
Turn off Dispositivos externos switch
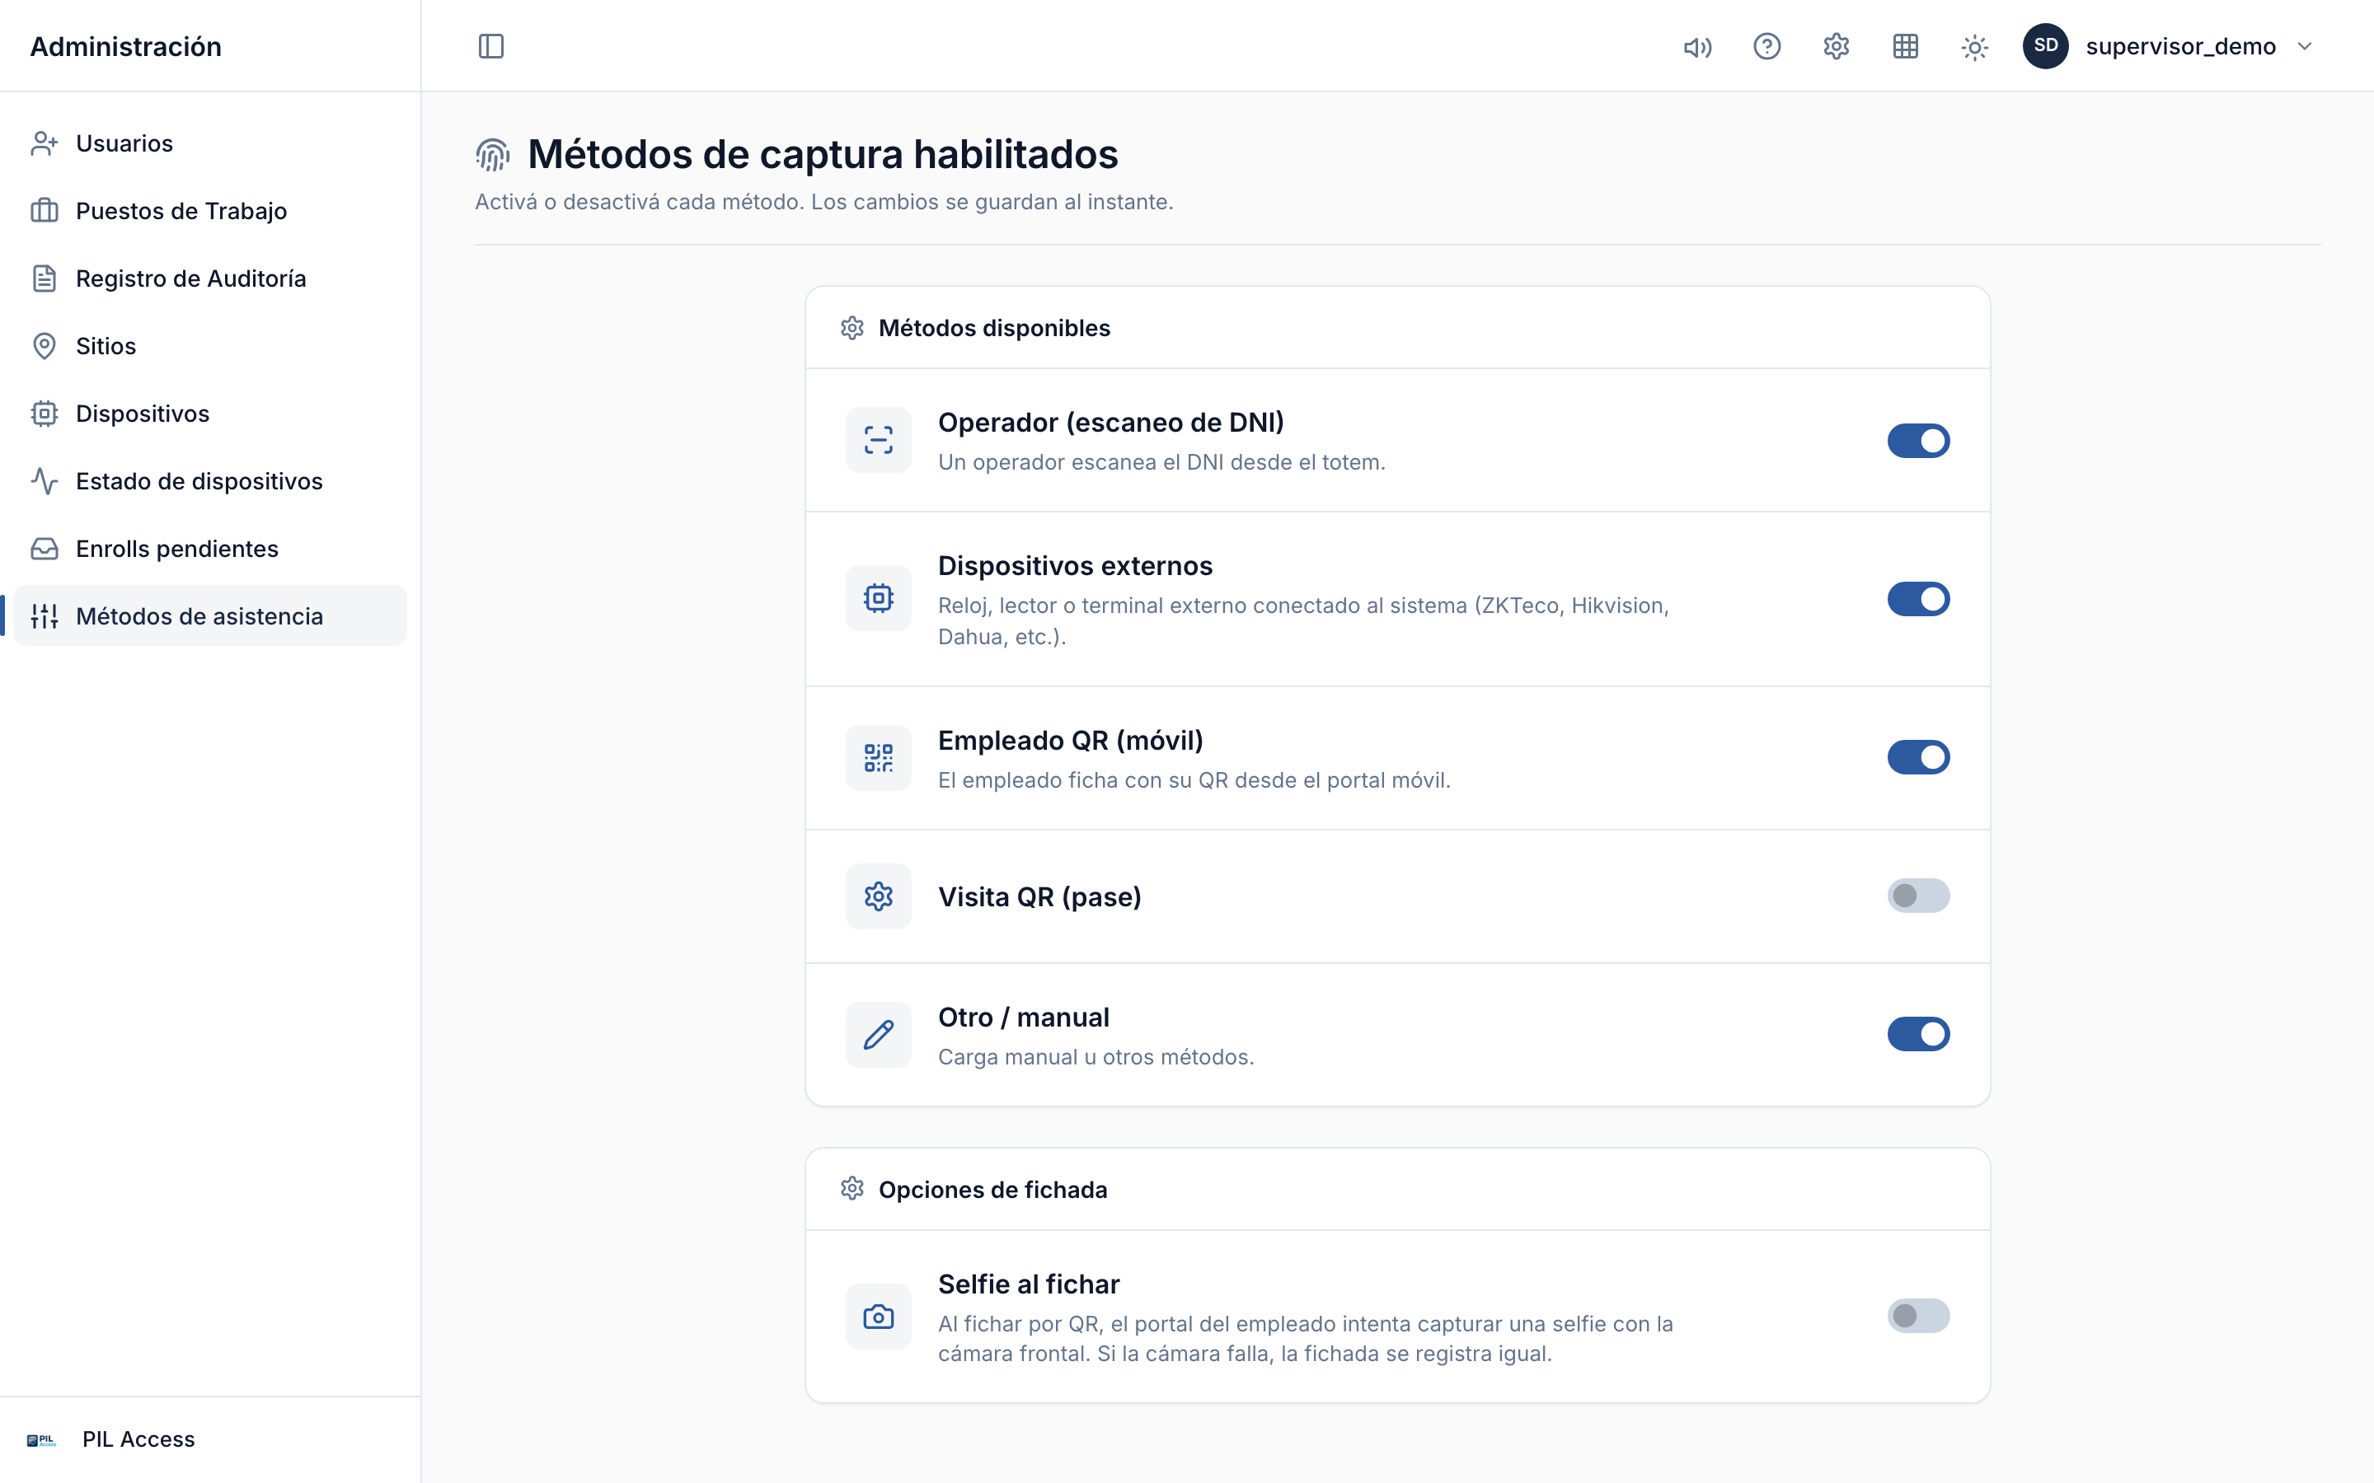1918,598
